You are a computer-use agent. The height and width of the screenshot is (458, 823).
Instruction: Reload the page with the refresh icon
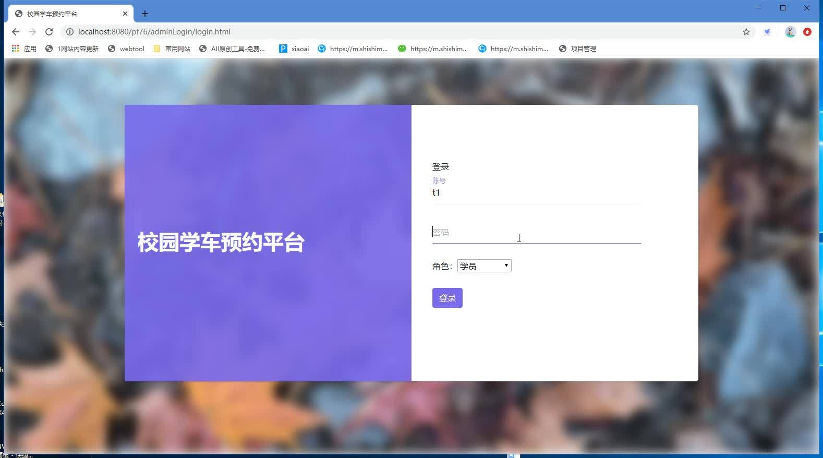tap(49, 32)
